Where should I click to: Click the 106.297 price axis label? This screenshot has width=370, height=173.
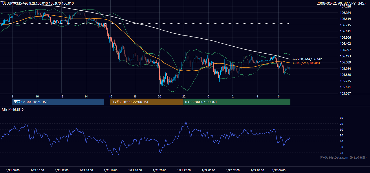(345, 50)
